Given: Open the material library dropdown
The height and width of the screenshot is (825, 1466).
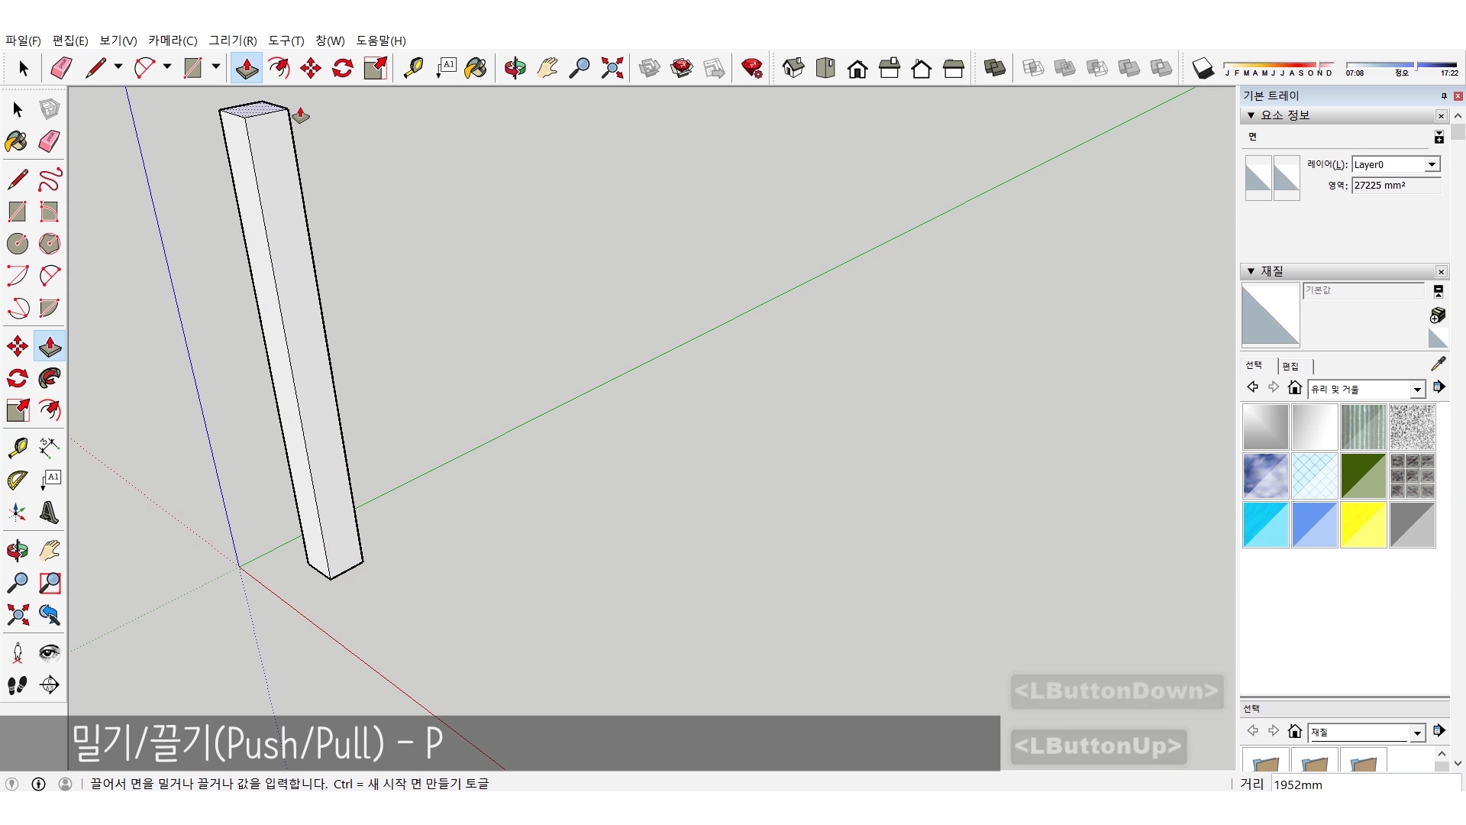Looking at the screenshot, I should coord(1416,390).
